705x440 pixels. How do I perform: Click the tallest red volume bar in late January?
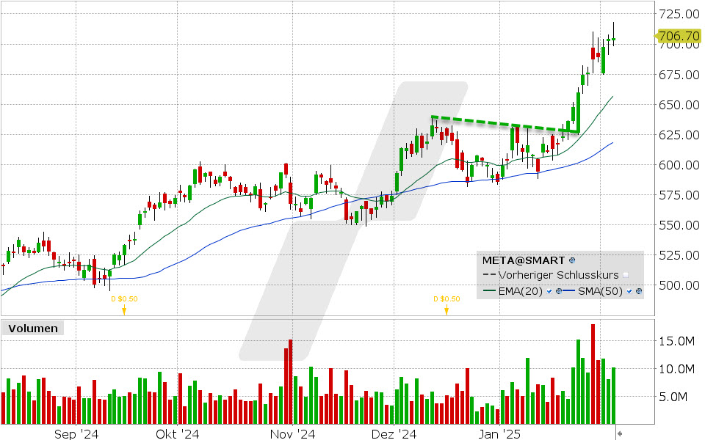(593, 374)
